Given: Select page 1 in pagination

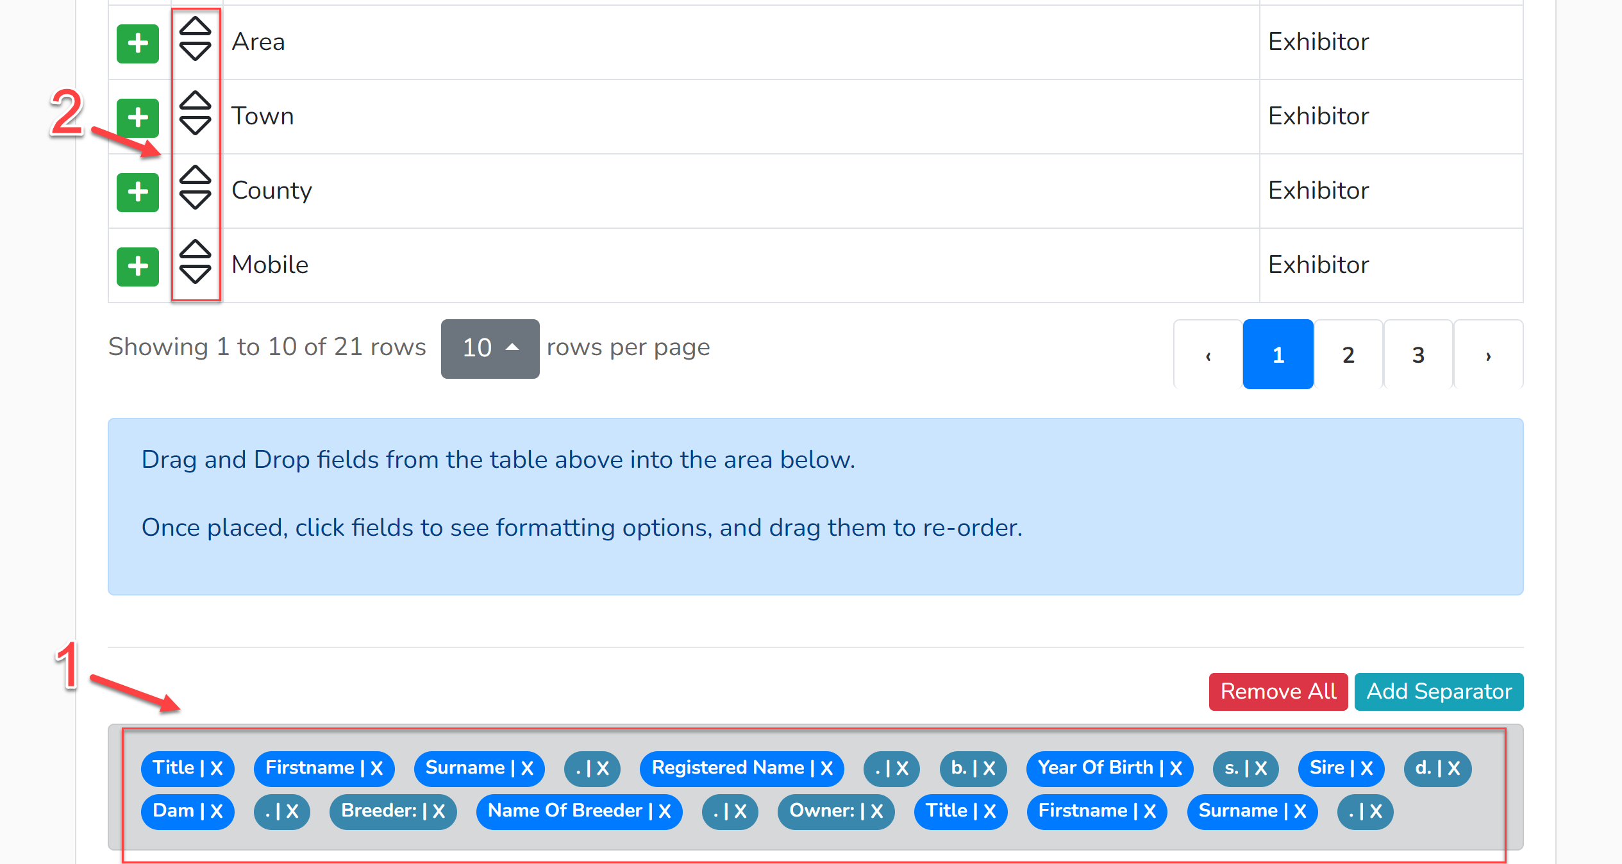Looking at the screenshot, I should click(x=1278, y=354).
